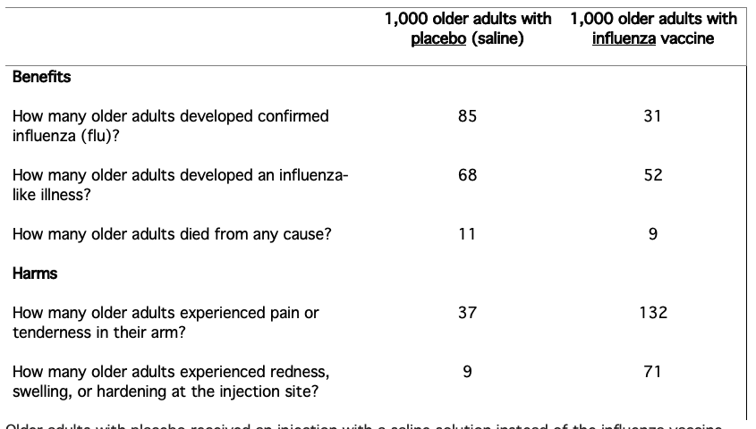Click the pain or tenderness in arm question
Image resolution: width=756 pixels, height=429 pixels.
point(166,322)
